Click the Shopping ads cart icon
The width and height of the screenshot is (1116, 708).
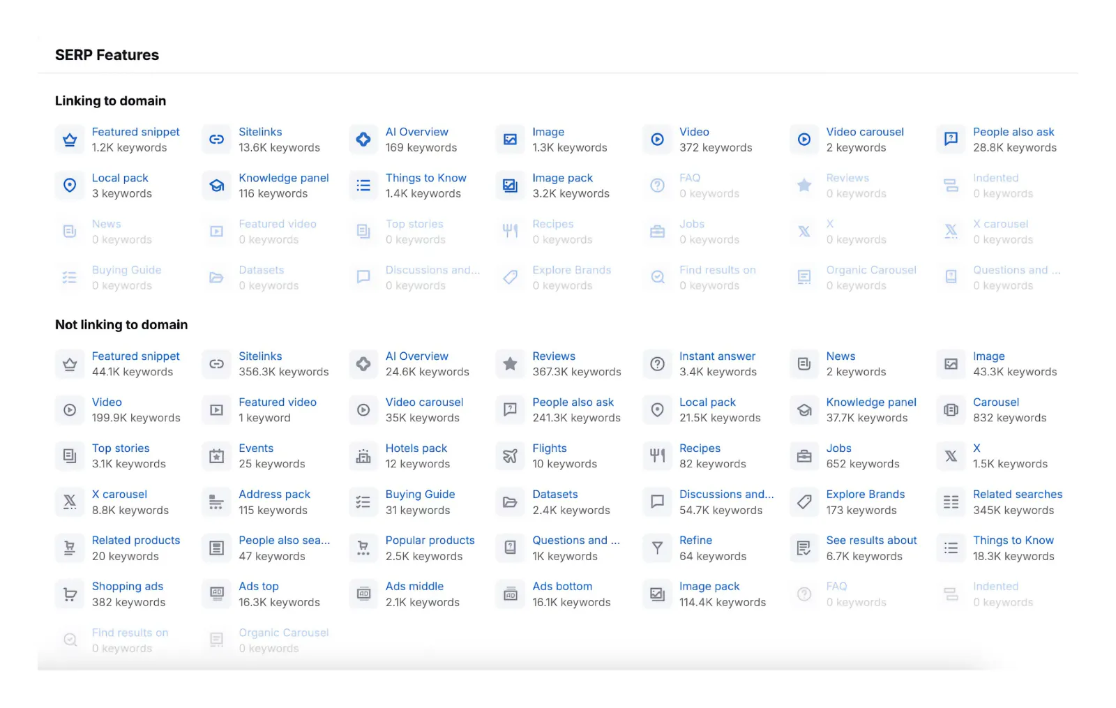tap(70, 594)
